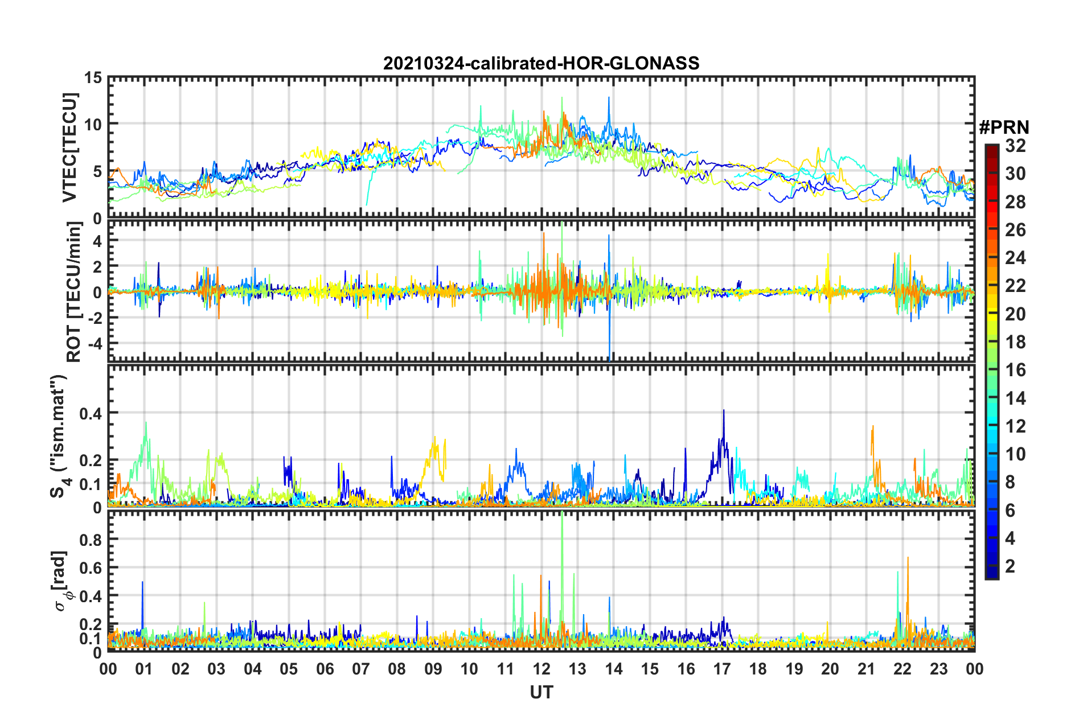Click the colorbar tick label 2
The height and width of the screenshot is (724, 1083).
(1011, 566)
